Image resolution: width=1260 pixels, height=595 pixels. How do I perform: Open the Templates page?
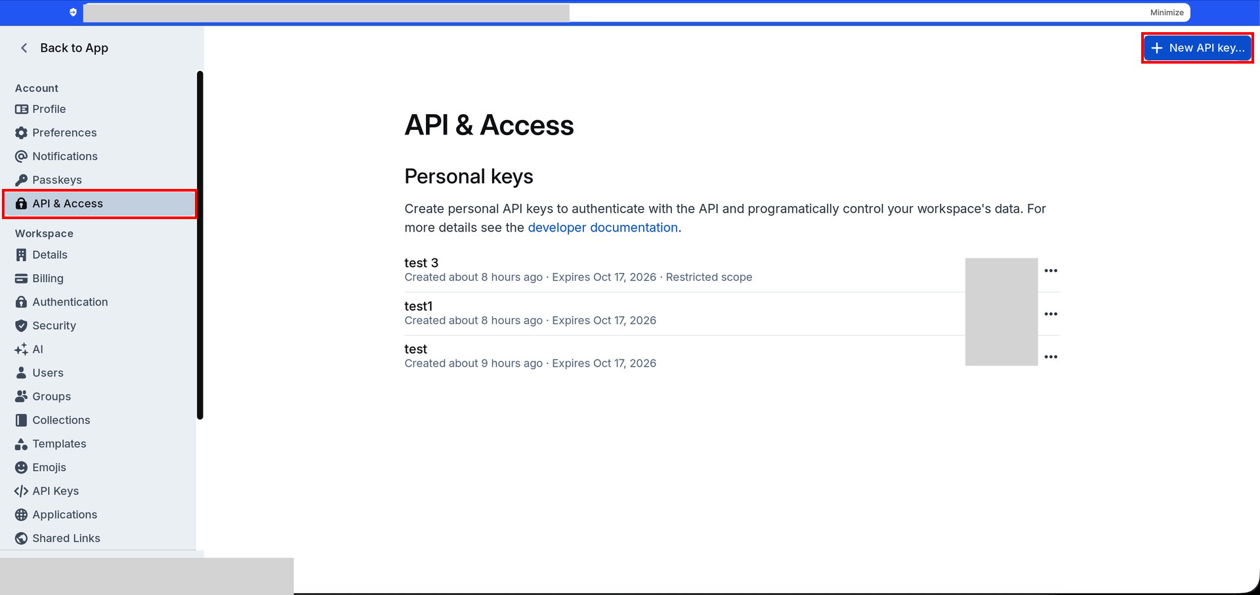pyautogui.click(x=98, y=443)
